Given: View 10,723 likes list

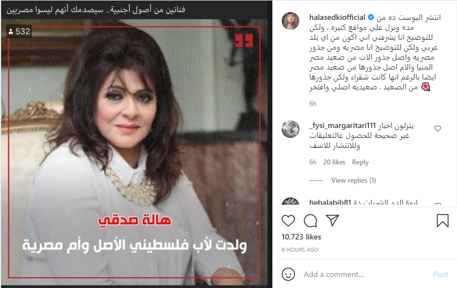Looking at the screenshot, I should pyautogui.click(x=301, y=237).
